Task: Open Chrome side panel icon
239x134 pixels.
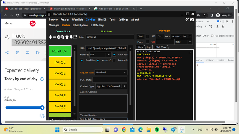Action: point(212,15)
